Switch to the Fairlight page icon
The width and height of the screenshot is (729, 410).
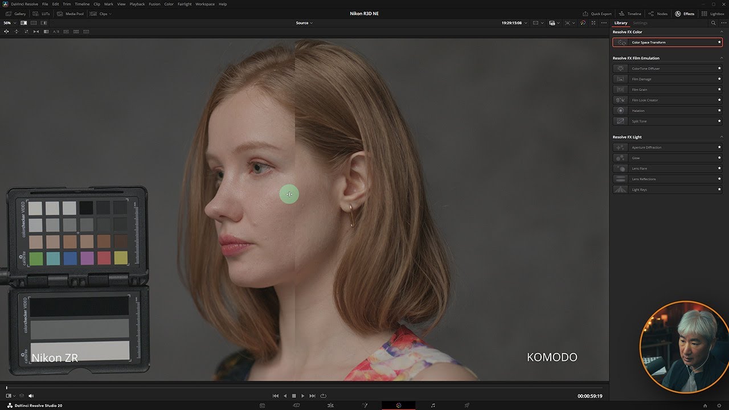[433, 405]
